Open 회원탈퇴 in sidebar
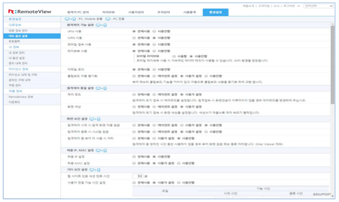The height and width of the screenshot is (202, 339). 14,41
